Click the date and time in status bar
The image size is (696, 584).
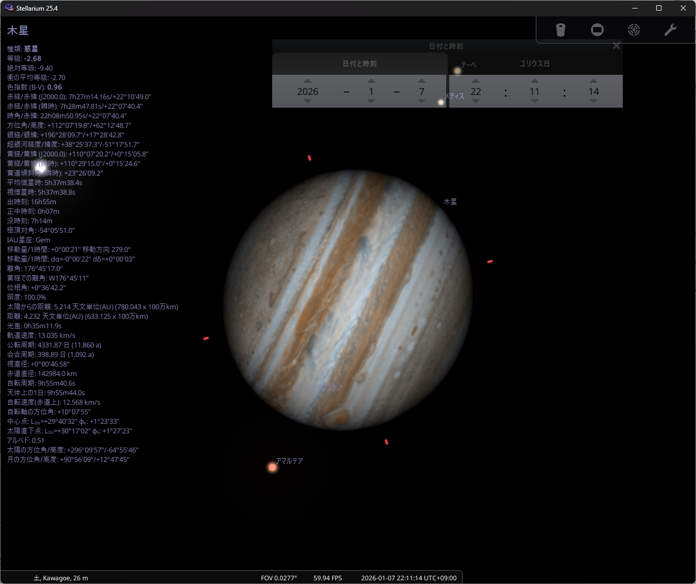click(408, 578)
